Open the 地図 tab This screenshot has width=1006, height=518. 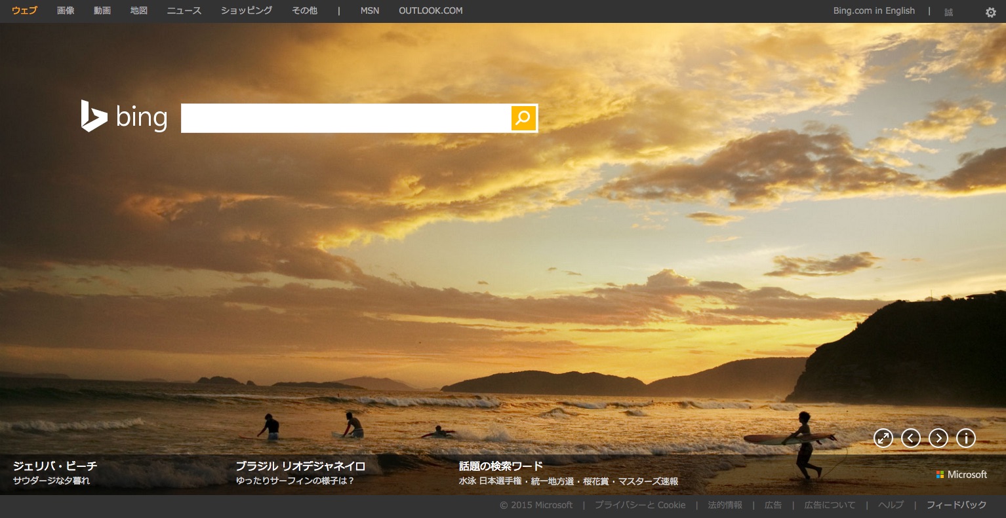click(139, 10)
